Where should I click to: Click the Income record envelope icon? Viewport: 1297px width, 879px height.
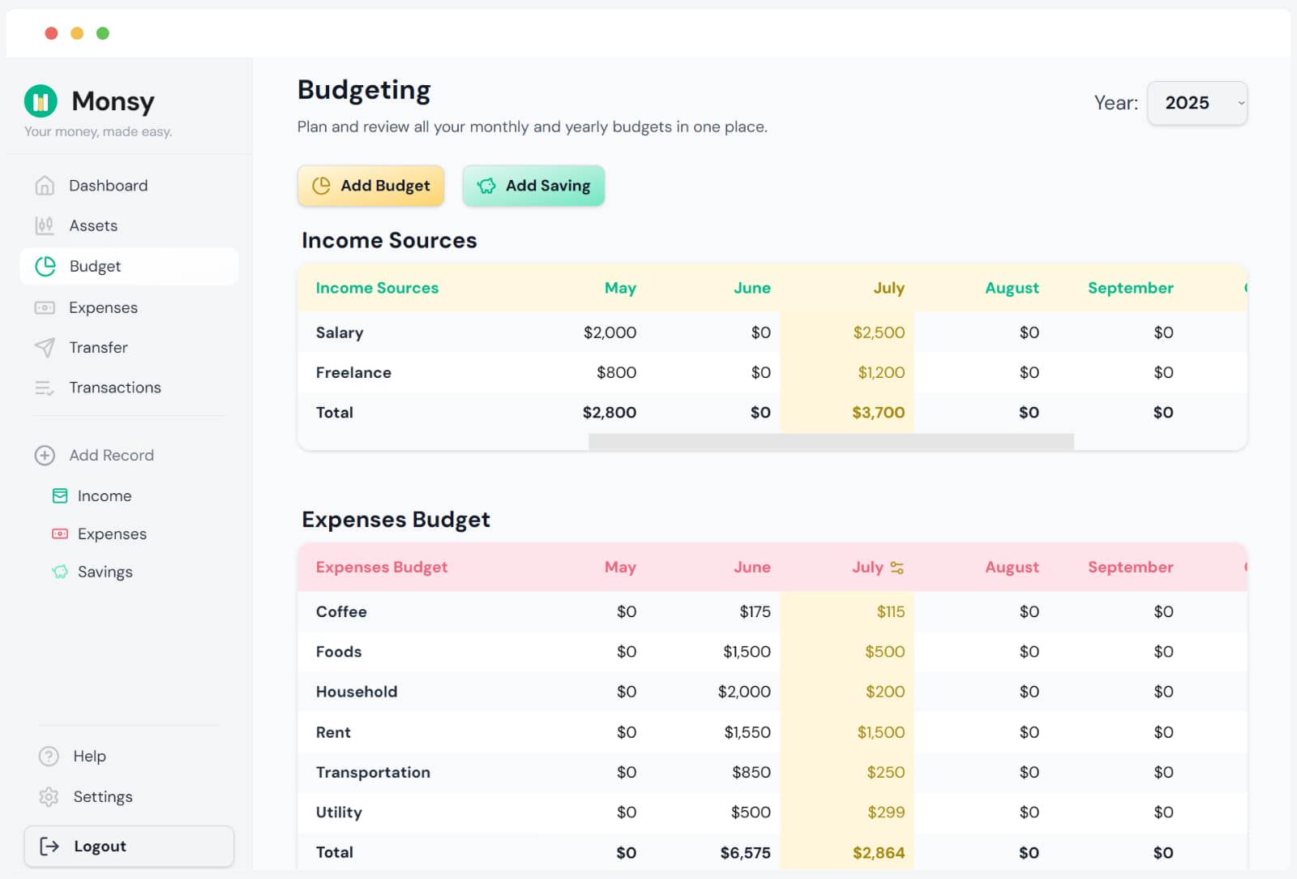[x=60, y=495]
